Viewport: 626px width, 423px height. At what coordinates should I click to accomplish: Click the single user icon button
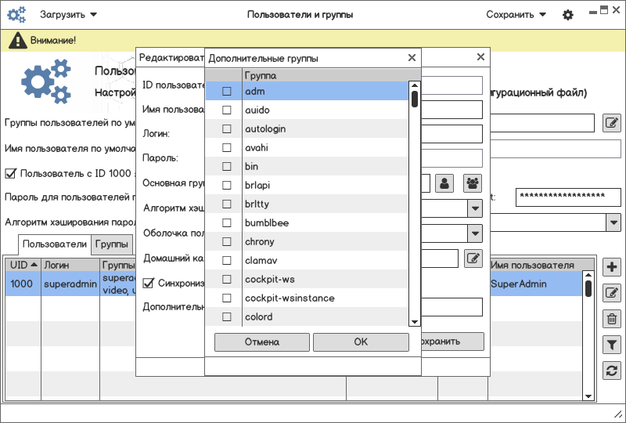444,183
